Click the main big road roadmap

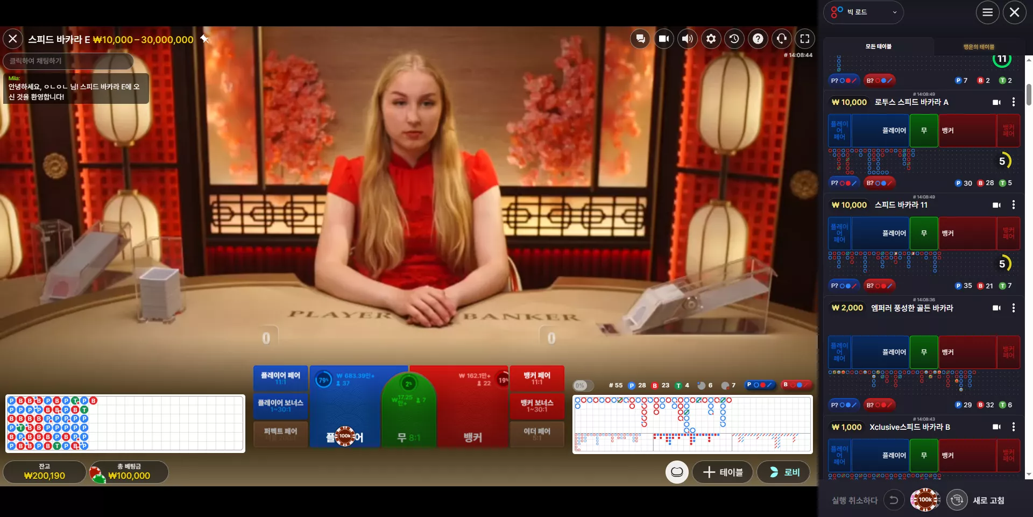point(692,414)
